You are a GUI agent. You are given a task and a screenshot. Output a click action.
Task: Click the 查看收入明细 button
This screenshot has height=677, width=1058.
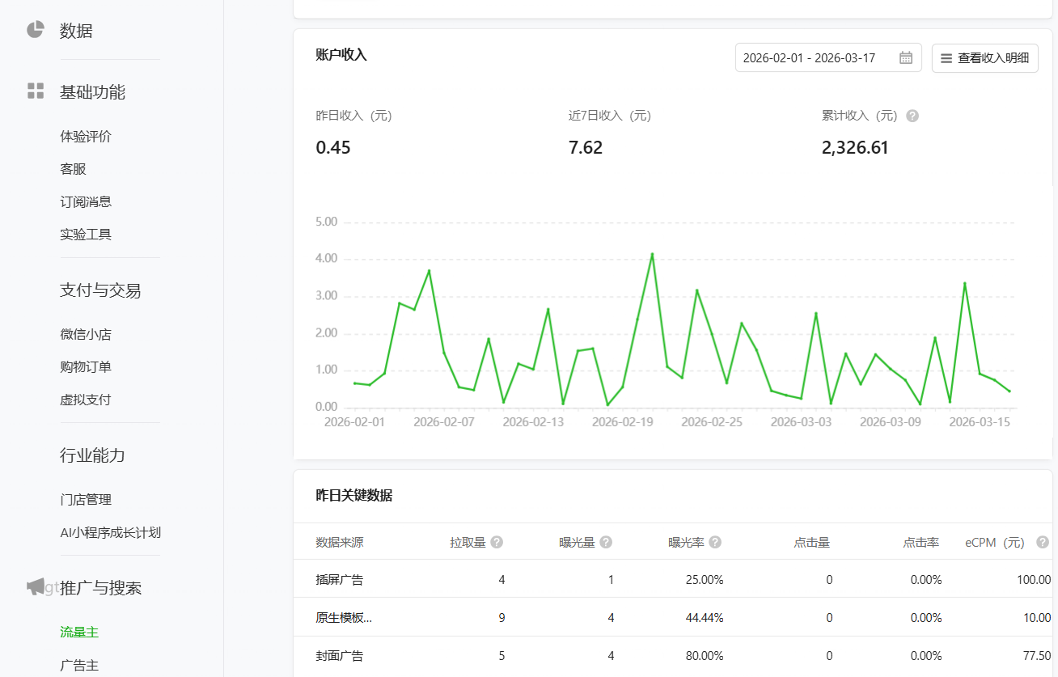[984, 57]
